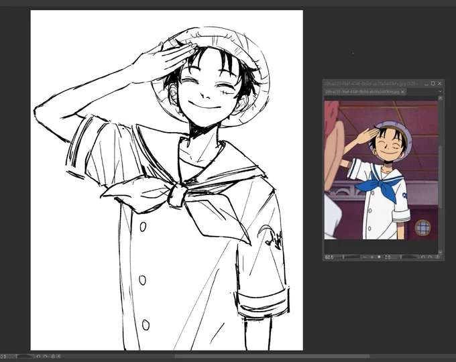Click the sketch on main canvas

(166, 180)
